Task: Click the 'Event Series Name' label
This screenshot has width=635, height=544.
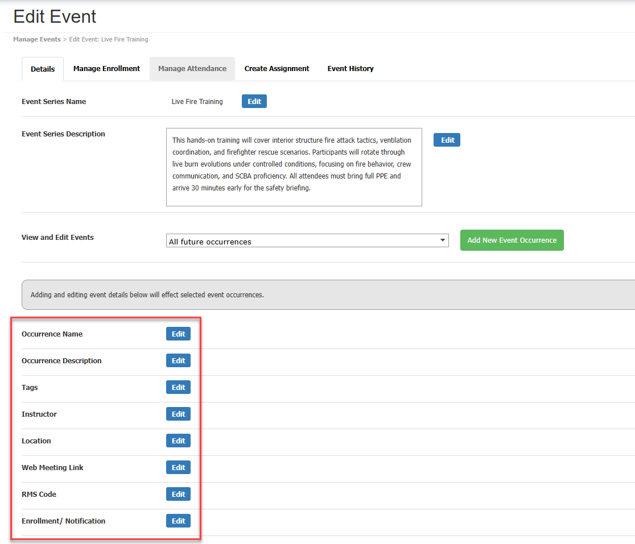Action: pos(54,102)
